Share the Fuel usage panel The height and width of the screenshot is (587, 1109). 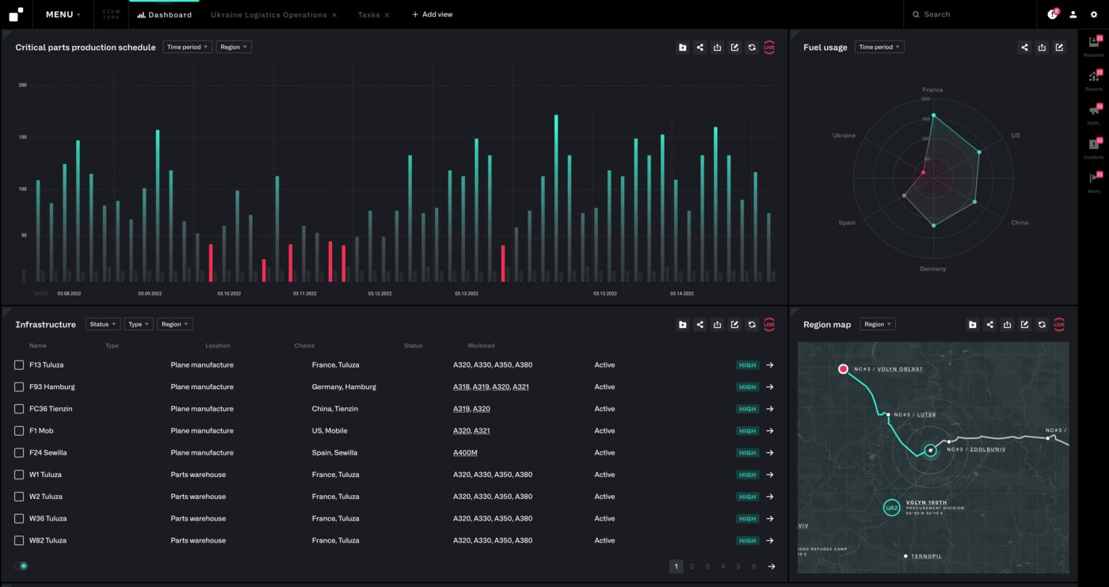(x=1024, y=48)
